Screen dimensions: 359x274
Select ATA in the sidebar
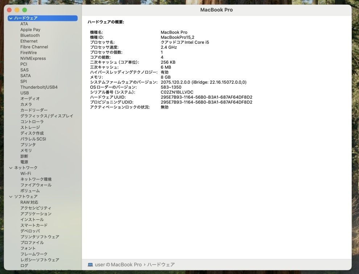tap(24, 24)
